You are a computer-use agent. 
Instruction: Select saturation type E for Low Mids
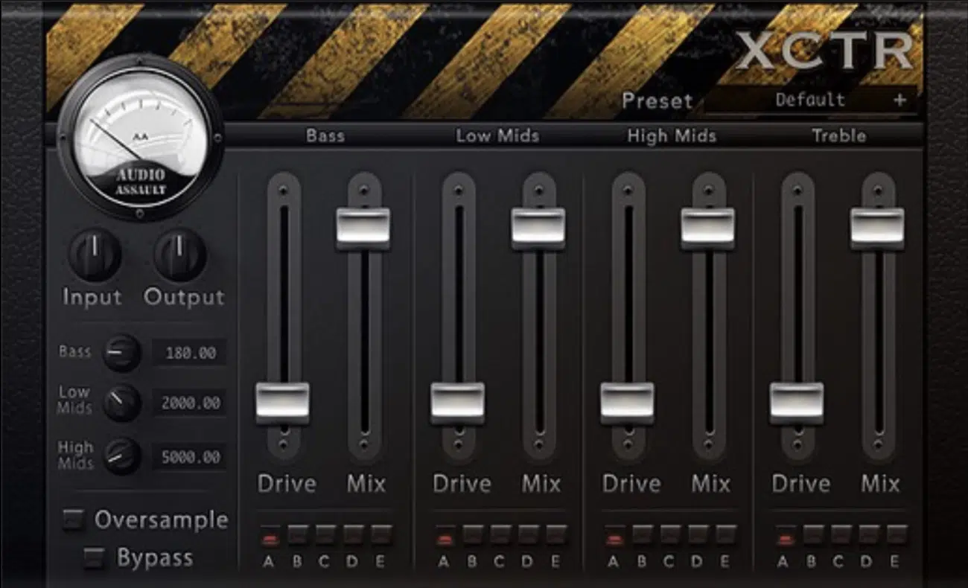(556, 535)
